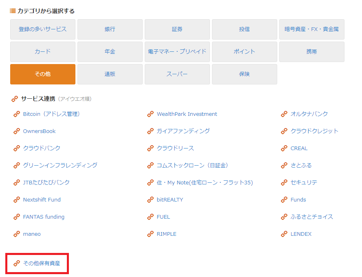Select the カード category
362x277 pixels.
tap(43, 52)
